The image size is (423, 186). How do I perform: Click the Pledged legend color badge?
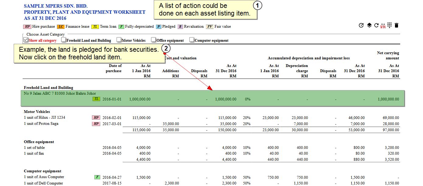point(159,27)
